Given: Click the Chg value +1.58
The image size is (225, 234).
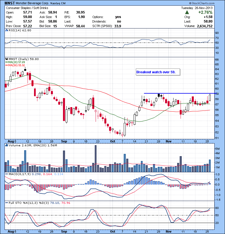Looking at the screenshot, I should coord(208,17).
